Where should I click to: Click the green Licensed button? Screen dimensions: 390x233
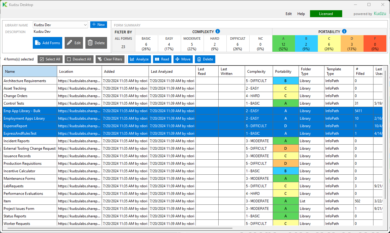tap(326, 14)
